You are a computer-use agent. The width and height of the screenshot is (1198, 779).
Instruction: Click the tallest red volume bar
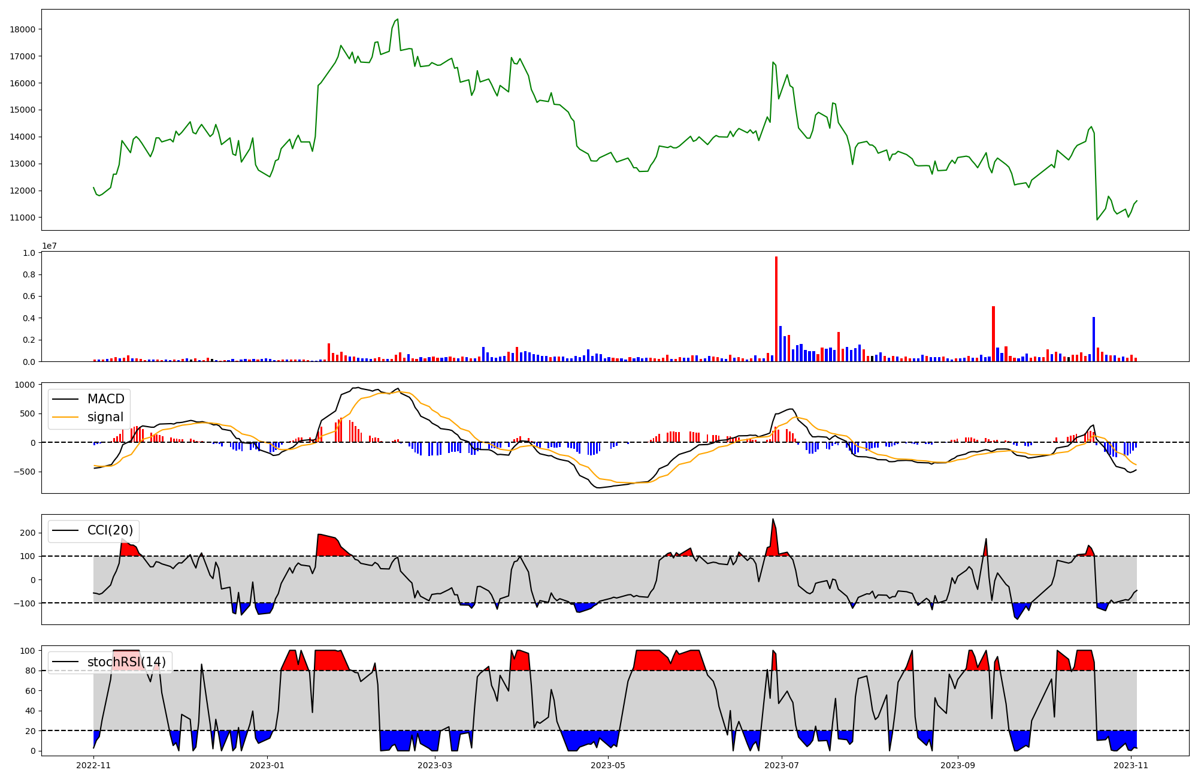tap(776, 309)
